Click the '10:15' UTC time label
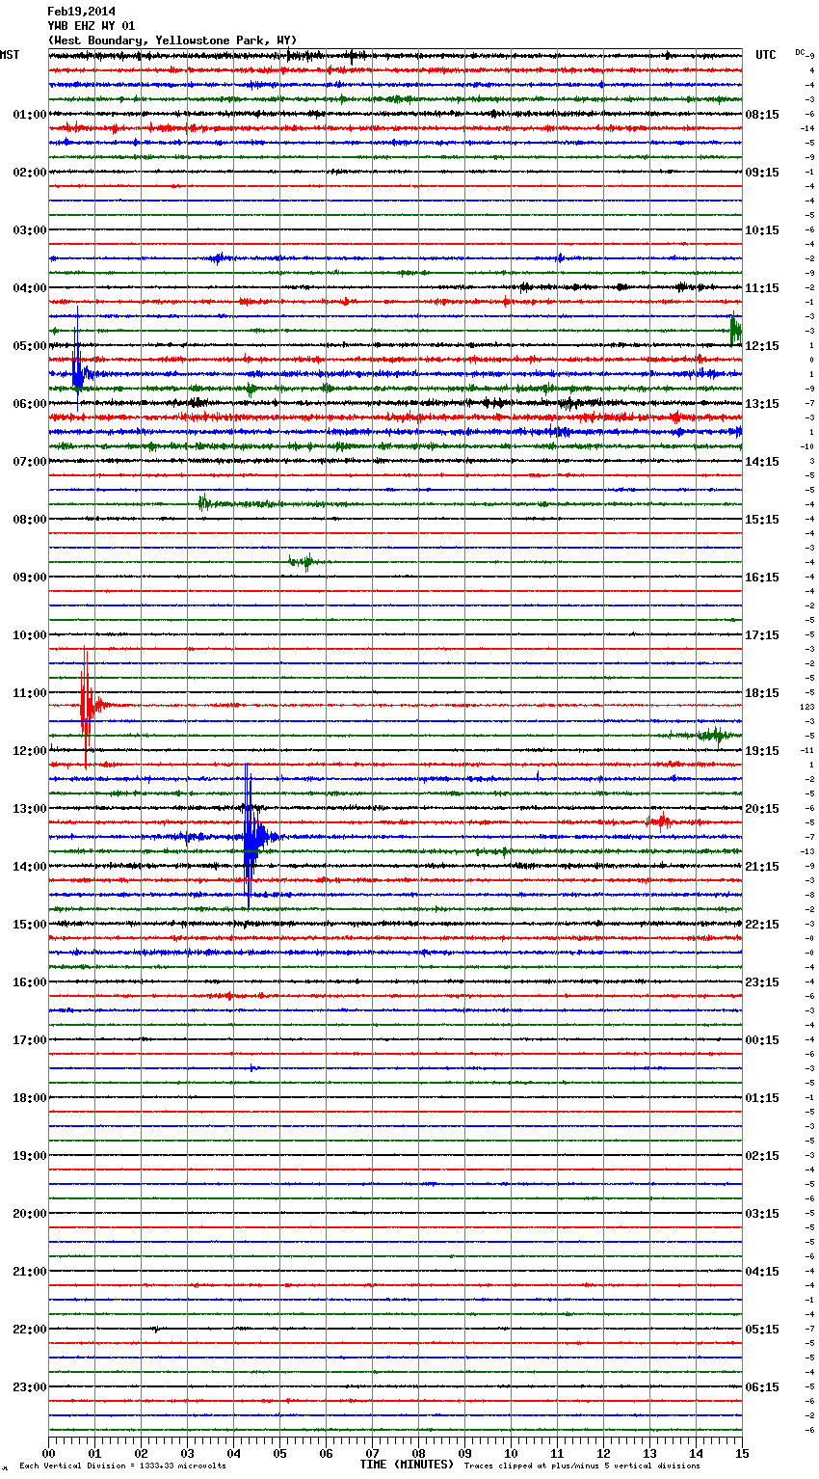Image resolution: width=819 pixels, height=1479 pixels. (762, 230)
